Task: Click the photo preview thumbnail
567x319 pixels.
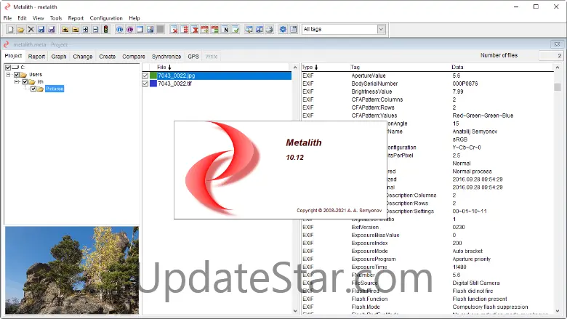Action: point(72,270)
